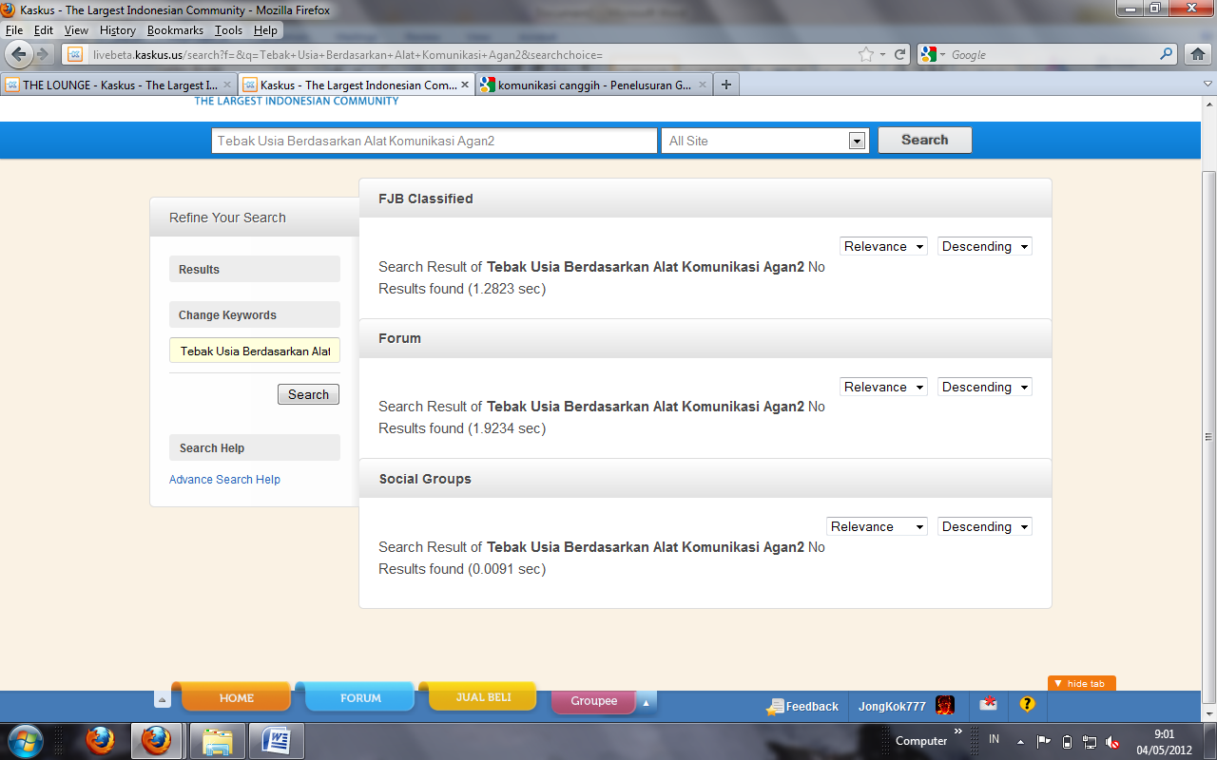Open the list all tabs arrow
The width and height of the screenshot is (1217, 760).
coord(1207,85)
